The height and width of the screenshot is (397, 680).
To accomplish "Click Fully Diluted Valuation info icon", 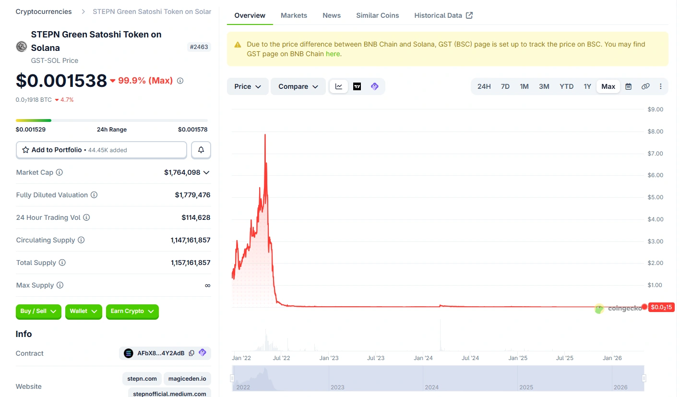I will [x=94, y=195].
